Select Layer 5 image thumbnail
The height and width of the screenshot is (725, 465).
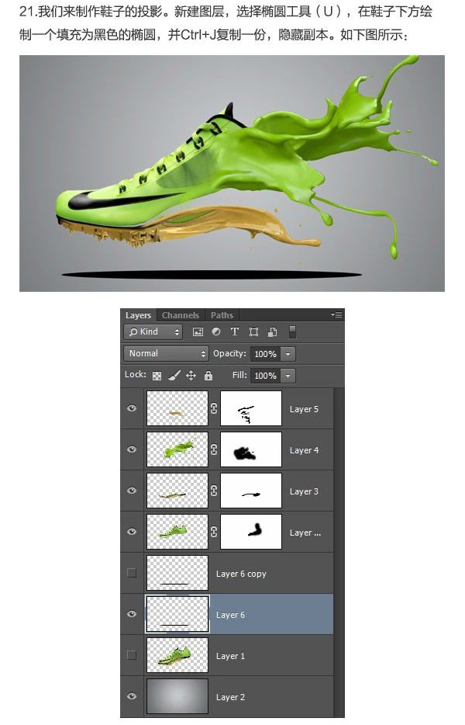(x=177, y=408)
